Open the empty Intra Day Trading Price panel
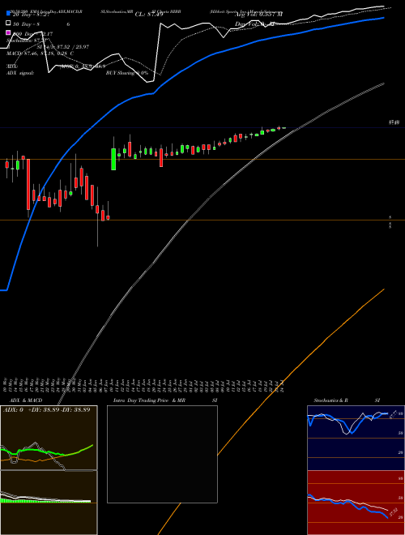This screenshot has width=405, height=535. click(162, 454)
